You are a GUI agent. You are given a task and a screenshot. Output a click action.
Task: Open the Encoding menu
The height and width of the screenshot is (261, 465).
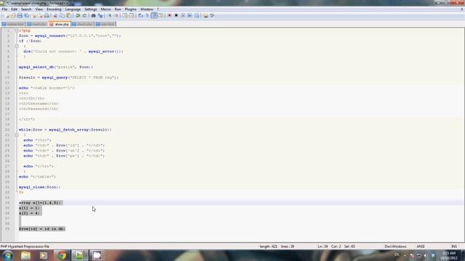point(54,9)
